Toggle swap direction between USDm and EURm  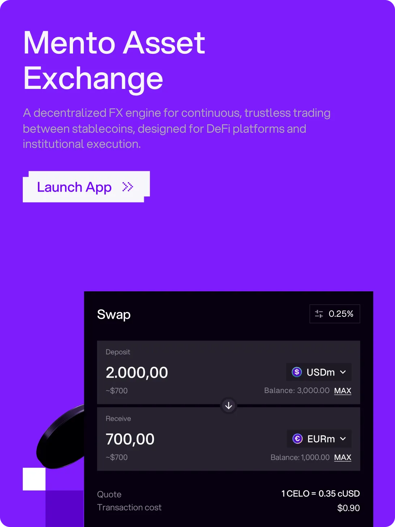tap(228, 406)
